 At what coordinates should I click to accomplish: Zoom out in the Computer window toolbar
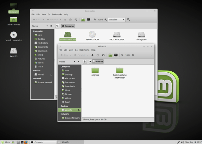coord(95,19)
